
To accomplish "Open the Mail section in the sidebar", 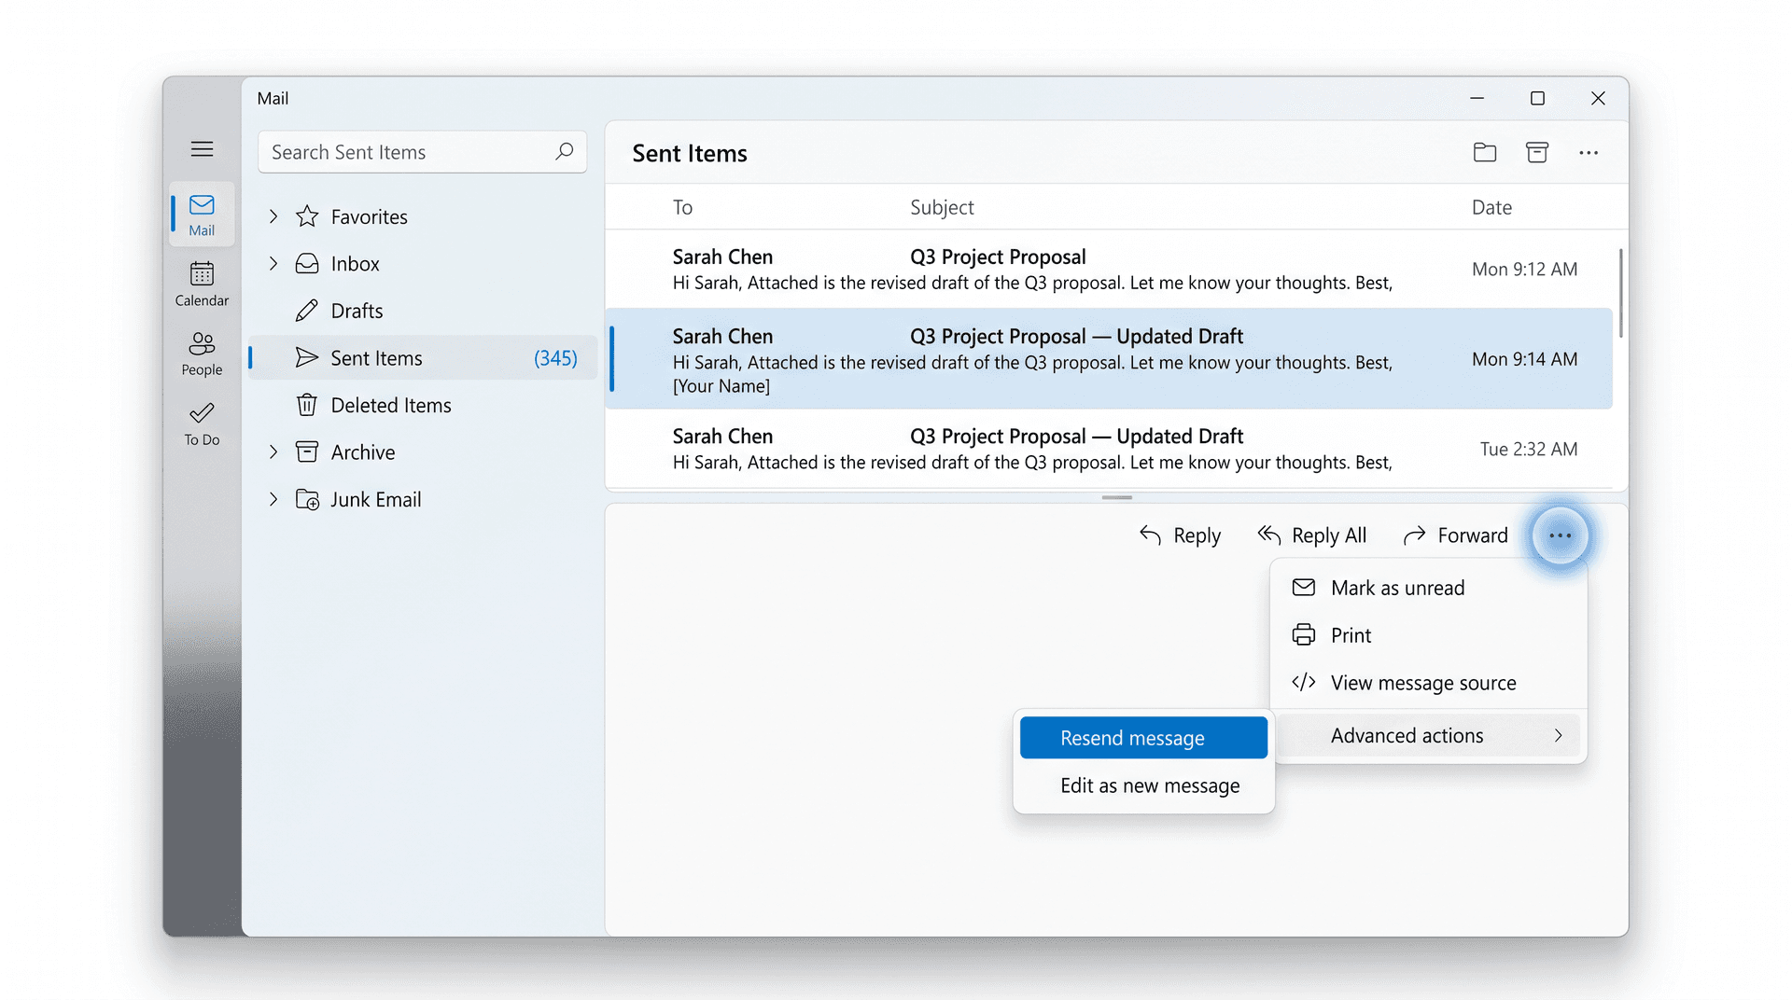I will pos(201,215).
